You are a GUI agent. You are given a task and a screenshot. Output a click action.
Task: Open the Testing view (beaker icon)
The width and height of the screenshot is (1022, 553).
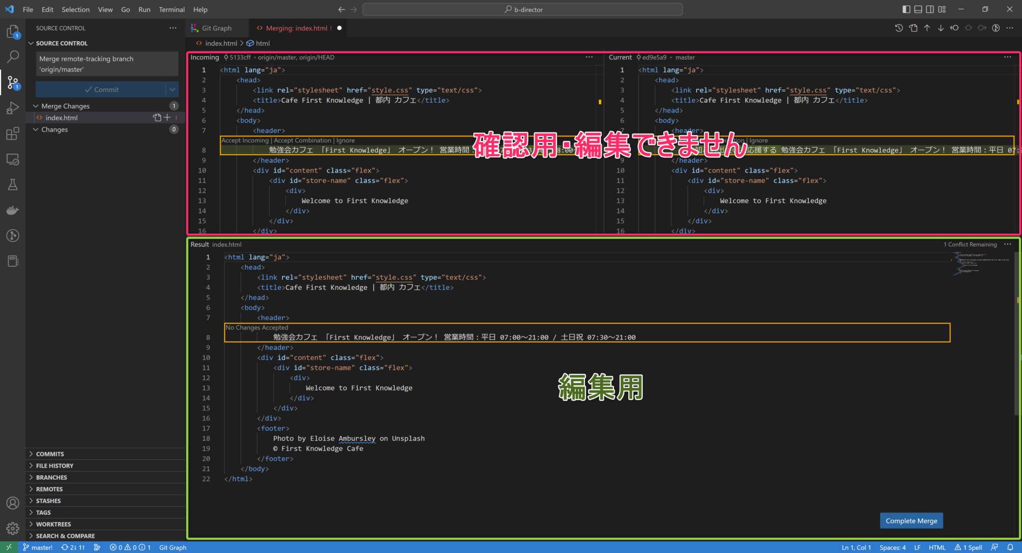click(x=12, y=184)
